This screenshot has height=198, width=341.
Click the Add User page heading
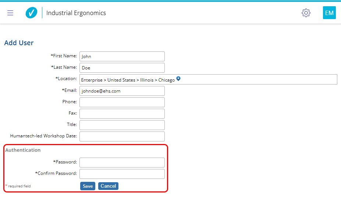click(19, 43)
